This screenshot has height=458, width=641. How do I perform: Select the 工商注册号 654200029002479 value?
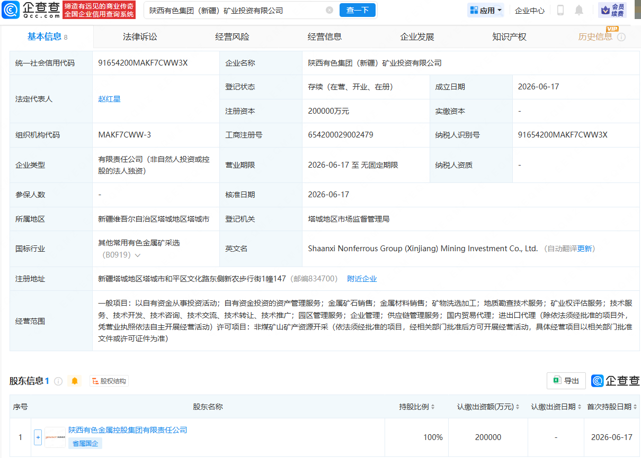point(341,135)
